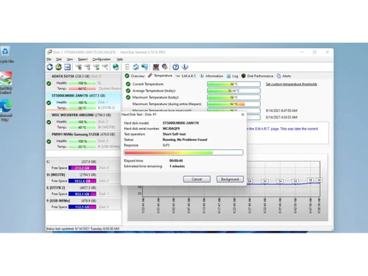368x276 pixels.
Task: Click the blue question mark Help icon
Action: pyautogui.click(x=176, y=67)
